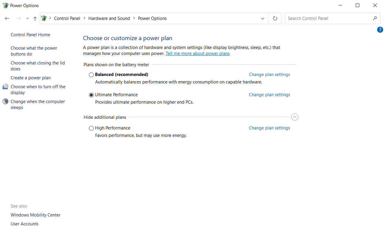Select the Ultimate Performance radio button

point(91,95)
